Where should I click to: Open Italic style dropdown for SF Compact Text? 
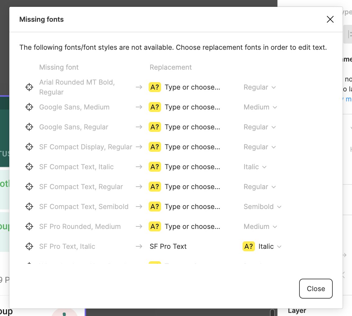[255, 167]
